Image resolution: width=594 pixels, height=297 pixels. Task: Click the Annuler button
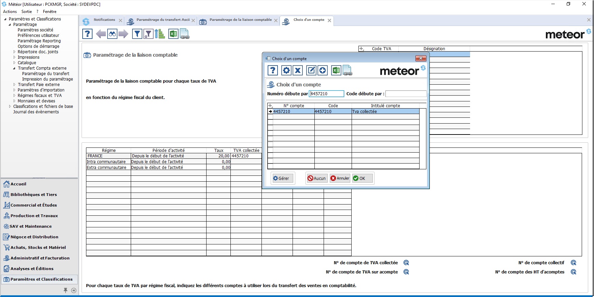click(340, 178)
